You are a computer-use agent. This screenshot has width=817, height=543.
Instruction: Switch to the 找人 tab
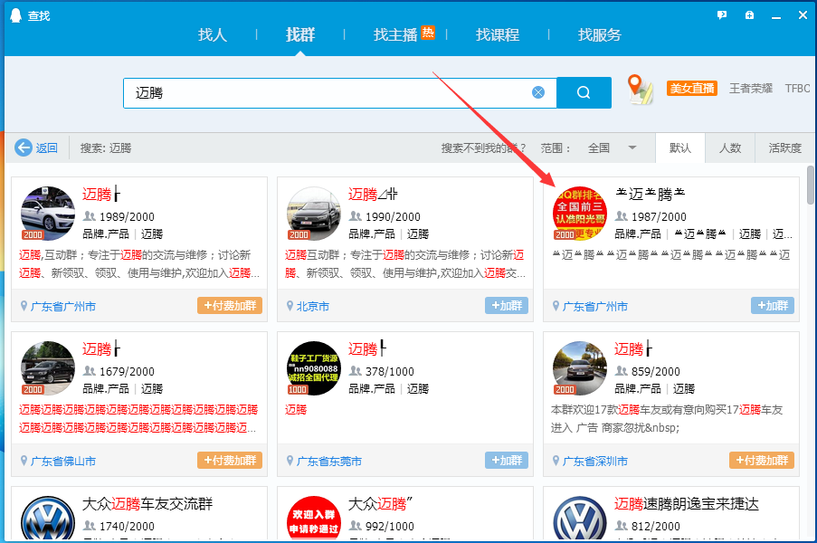(x=213, y=35)
